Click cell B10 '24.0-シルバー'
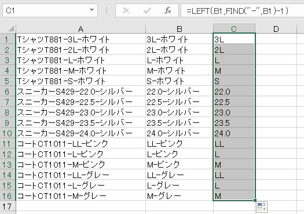This screenshot has width=304, height=214. point(180,133)
